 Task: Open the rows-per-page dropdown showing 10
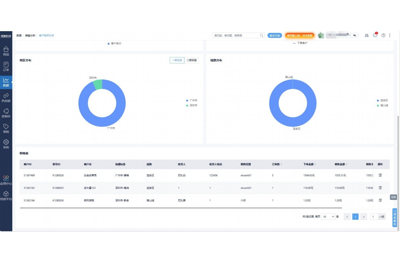328,217
